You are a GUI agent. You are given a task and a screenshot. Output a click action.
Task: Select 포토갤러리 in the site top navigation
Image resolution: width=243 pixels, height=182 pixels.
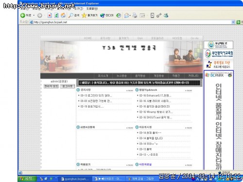pyautogui.click(x=157, y=38)
